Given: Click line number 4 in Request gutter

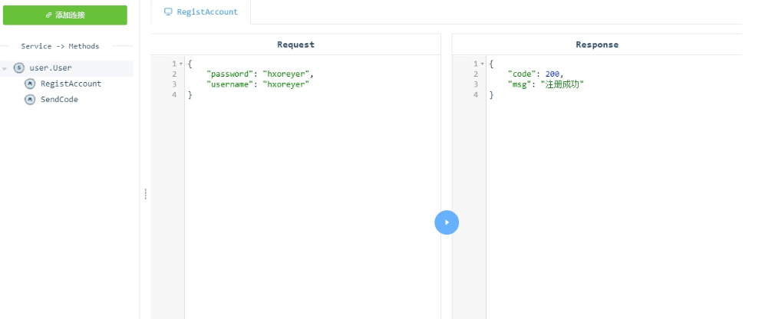Looking at the screenshot, I should 175,95.
